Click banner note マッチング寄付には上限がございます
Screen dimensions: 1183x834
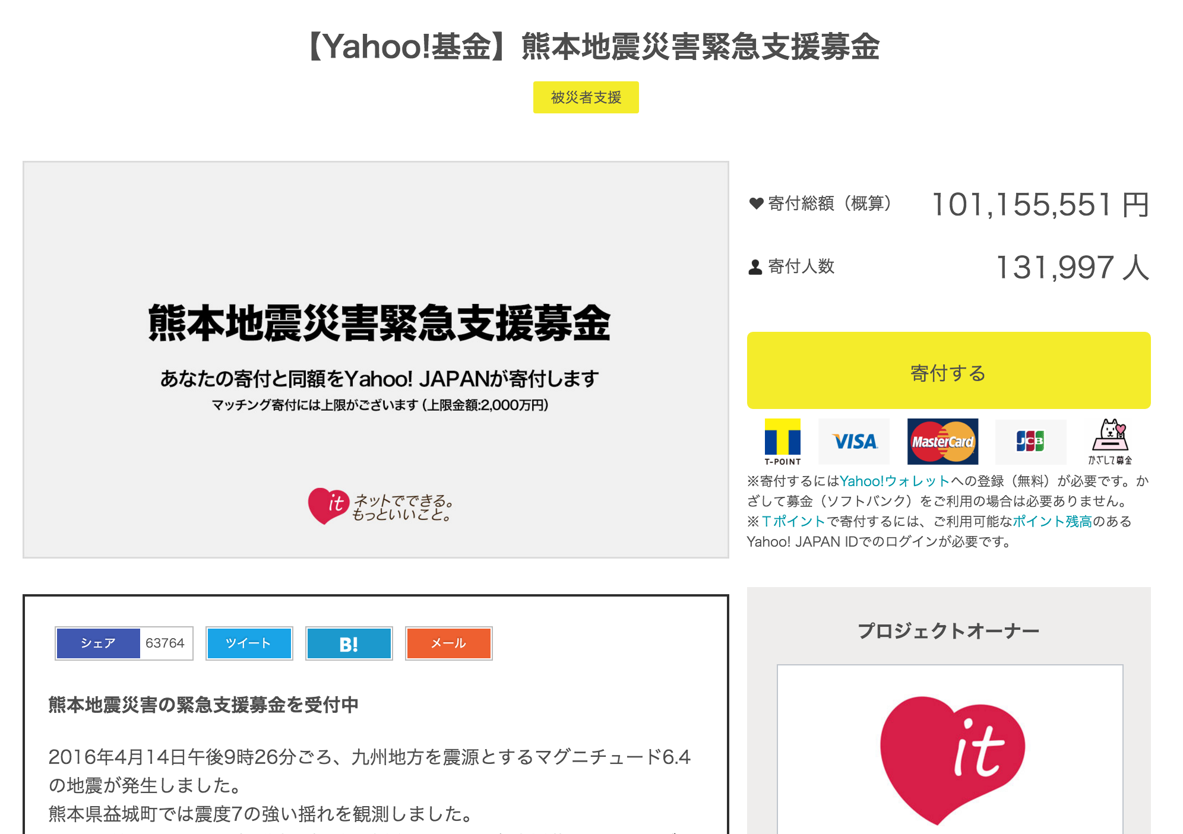pos(379,405)
